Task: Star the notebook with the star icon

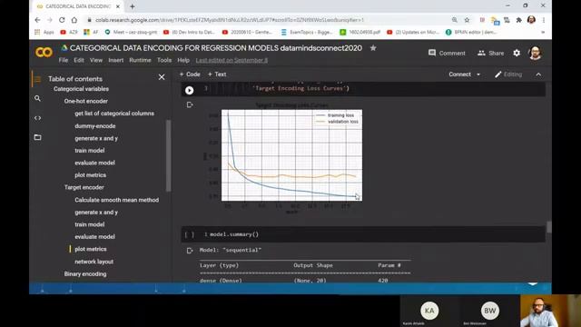Action: pyautogui.click(x=373, y=48)
